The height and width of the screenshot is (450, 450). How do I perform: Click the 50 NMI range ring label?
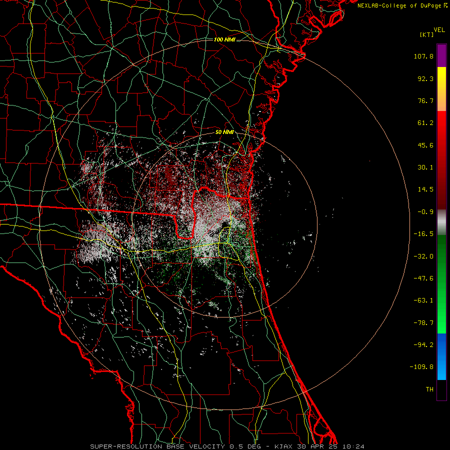pos(224,132)
